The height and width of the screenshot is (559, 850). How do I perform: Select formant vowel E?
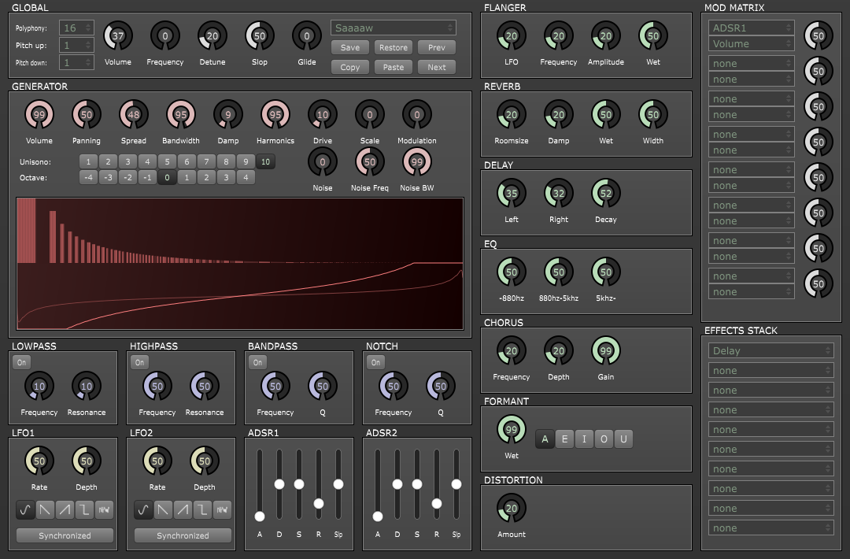564,439
